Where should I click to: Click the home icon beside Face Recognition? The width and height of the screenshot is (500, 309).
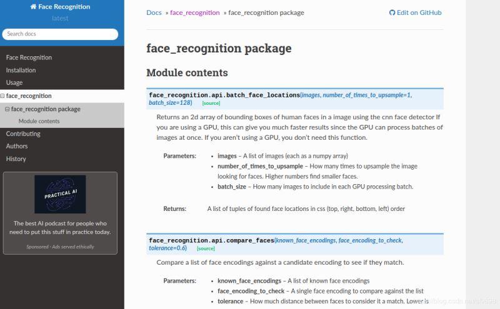point(33,7)
